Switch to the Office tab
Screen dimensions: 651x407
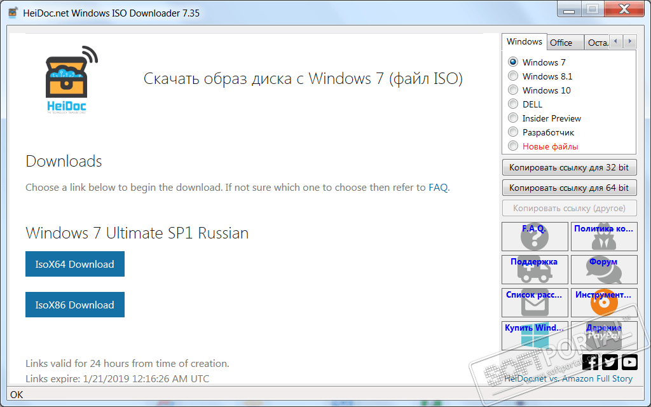tap(565, 43)
